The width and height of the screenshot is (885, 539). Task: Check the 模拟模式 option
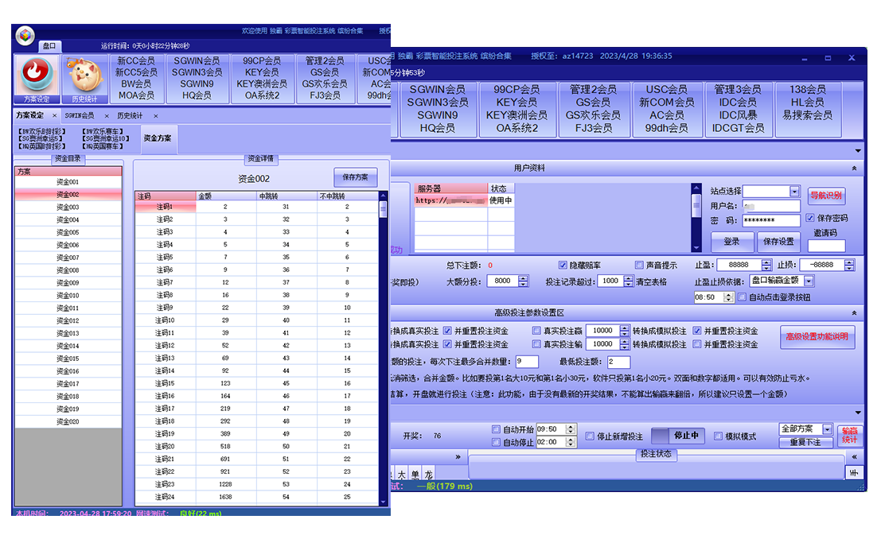click(x=719, y=436)
